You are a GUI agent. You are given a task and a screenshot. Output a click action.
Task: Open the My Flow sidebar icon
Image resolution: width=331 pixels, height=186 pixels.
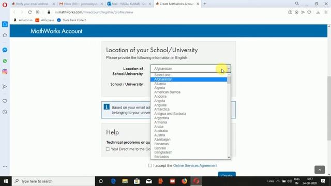tap(5, 86)
